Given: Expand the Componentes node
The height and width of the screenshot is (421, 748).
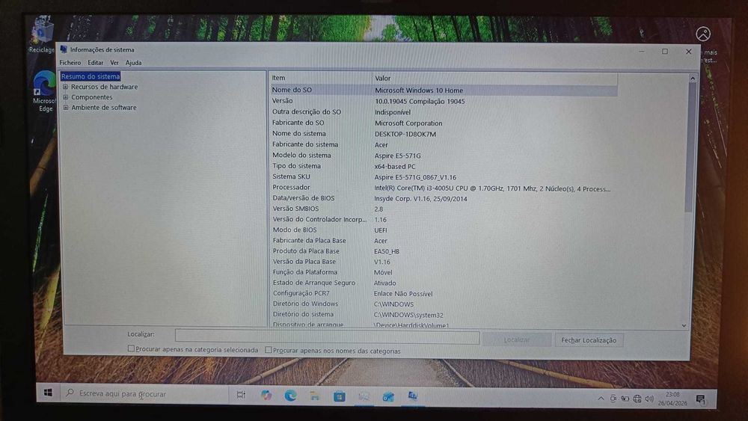Looking at the screenshot, I should click(x=66, y=97).
